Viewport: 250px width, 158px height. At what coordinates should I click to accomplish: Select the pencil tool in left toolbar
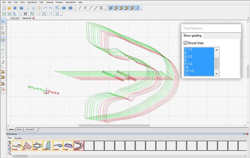pos(3,62)
